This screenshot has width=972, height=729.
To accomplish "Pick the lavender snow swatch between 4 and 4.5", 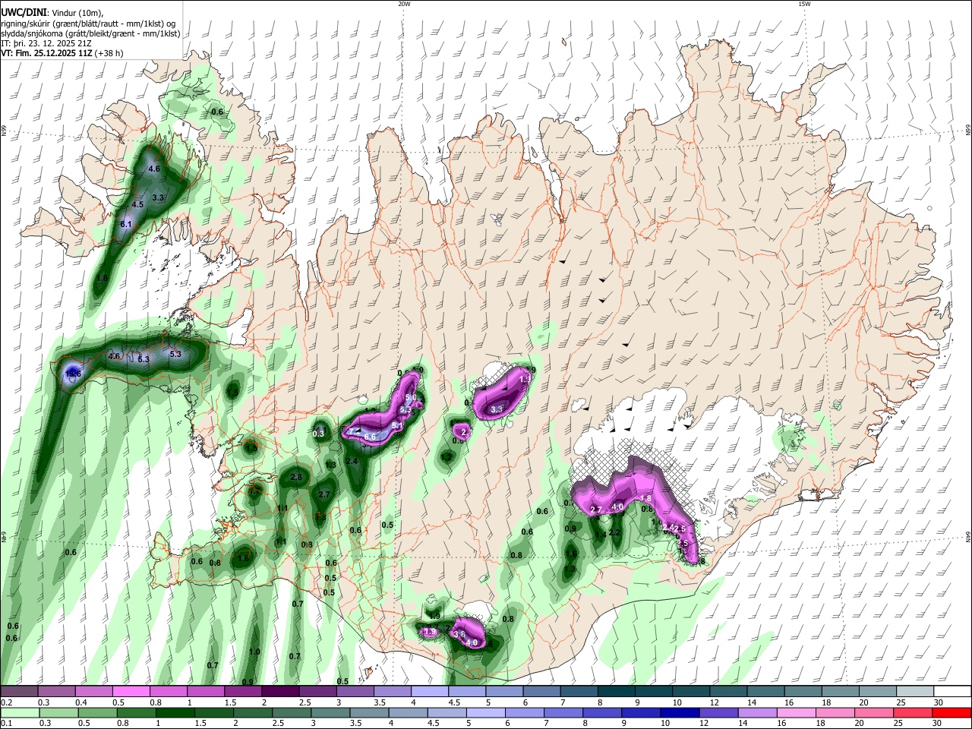I will pyautogui.click(x=430, y=692).
